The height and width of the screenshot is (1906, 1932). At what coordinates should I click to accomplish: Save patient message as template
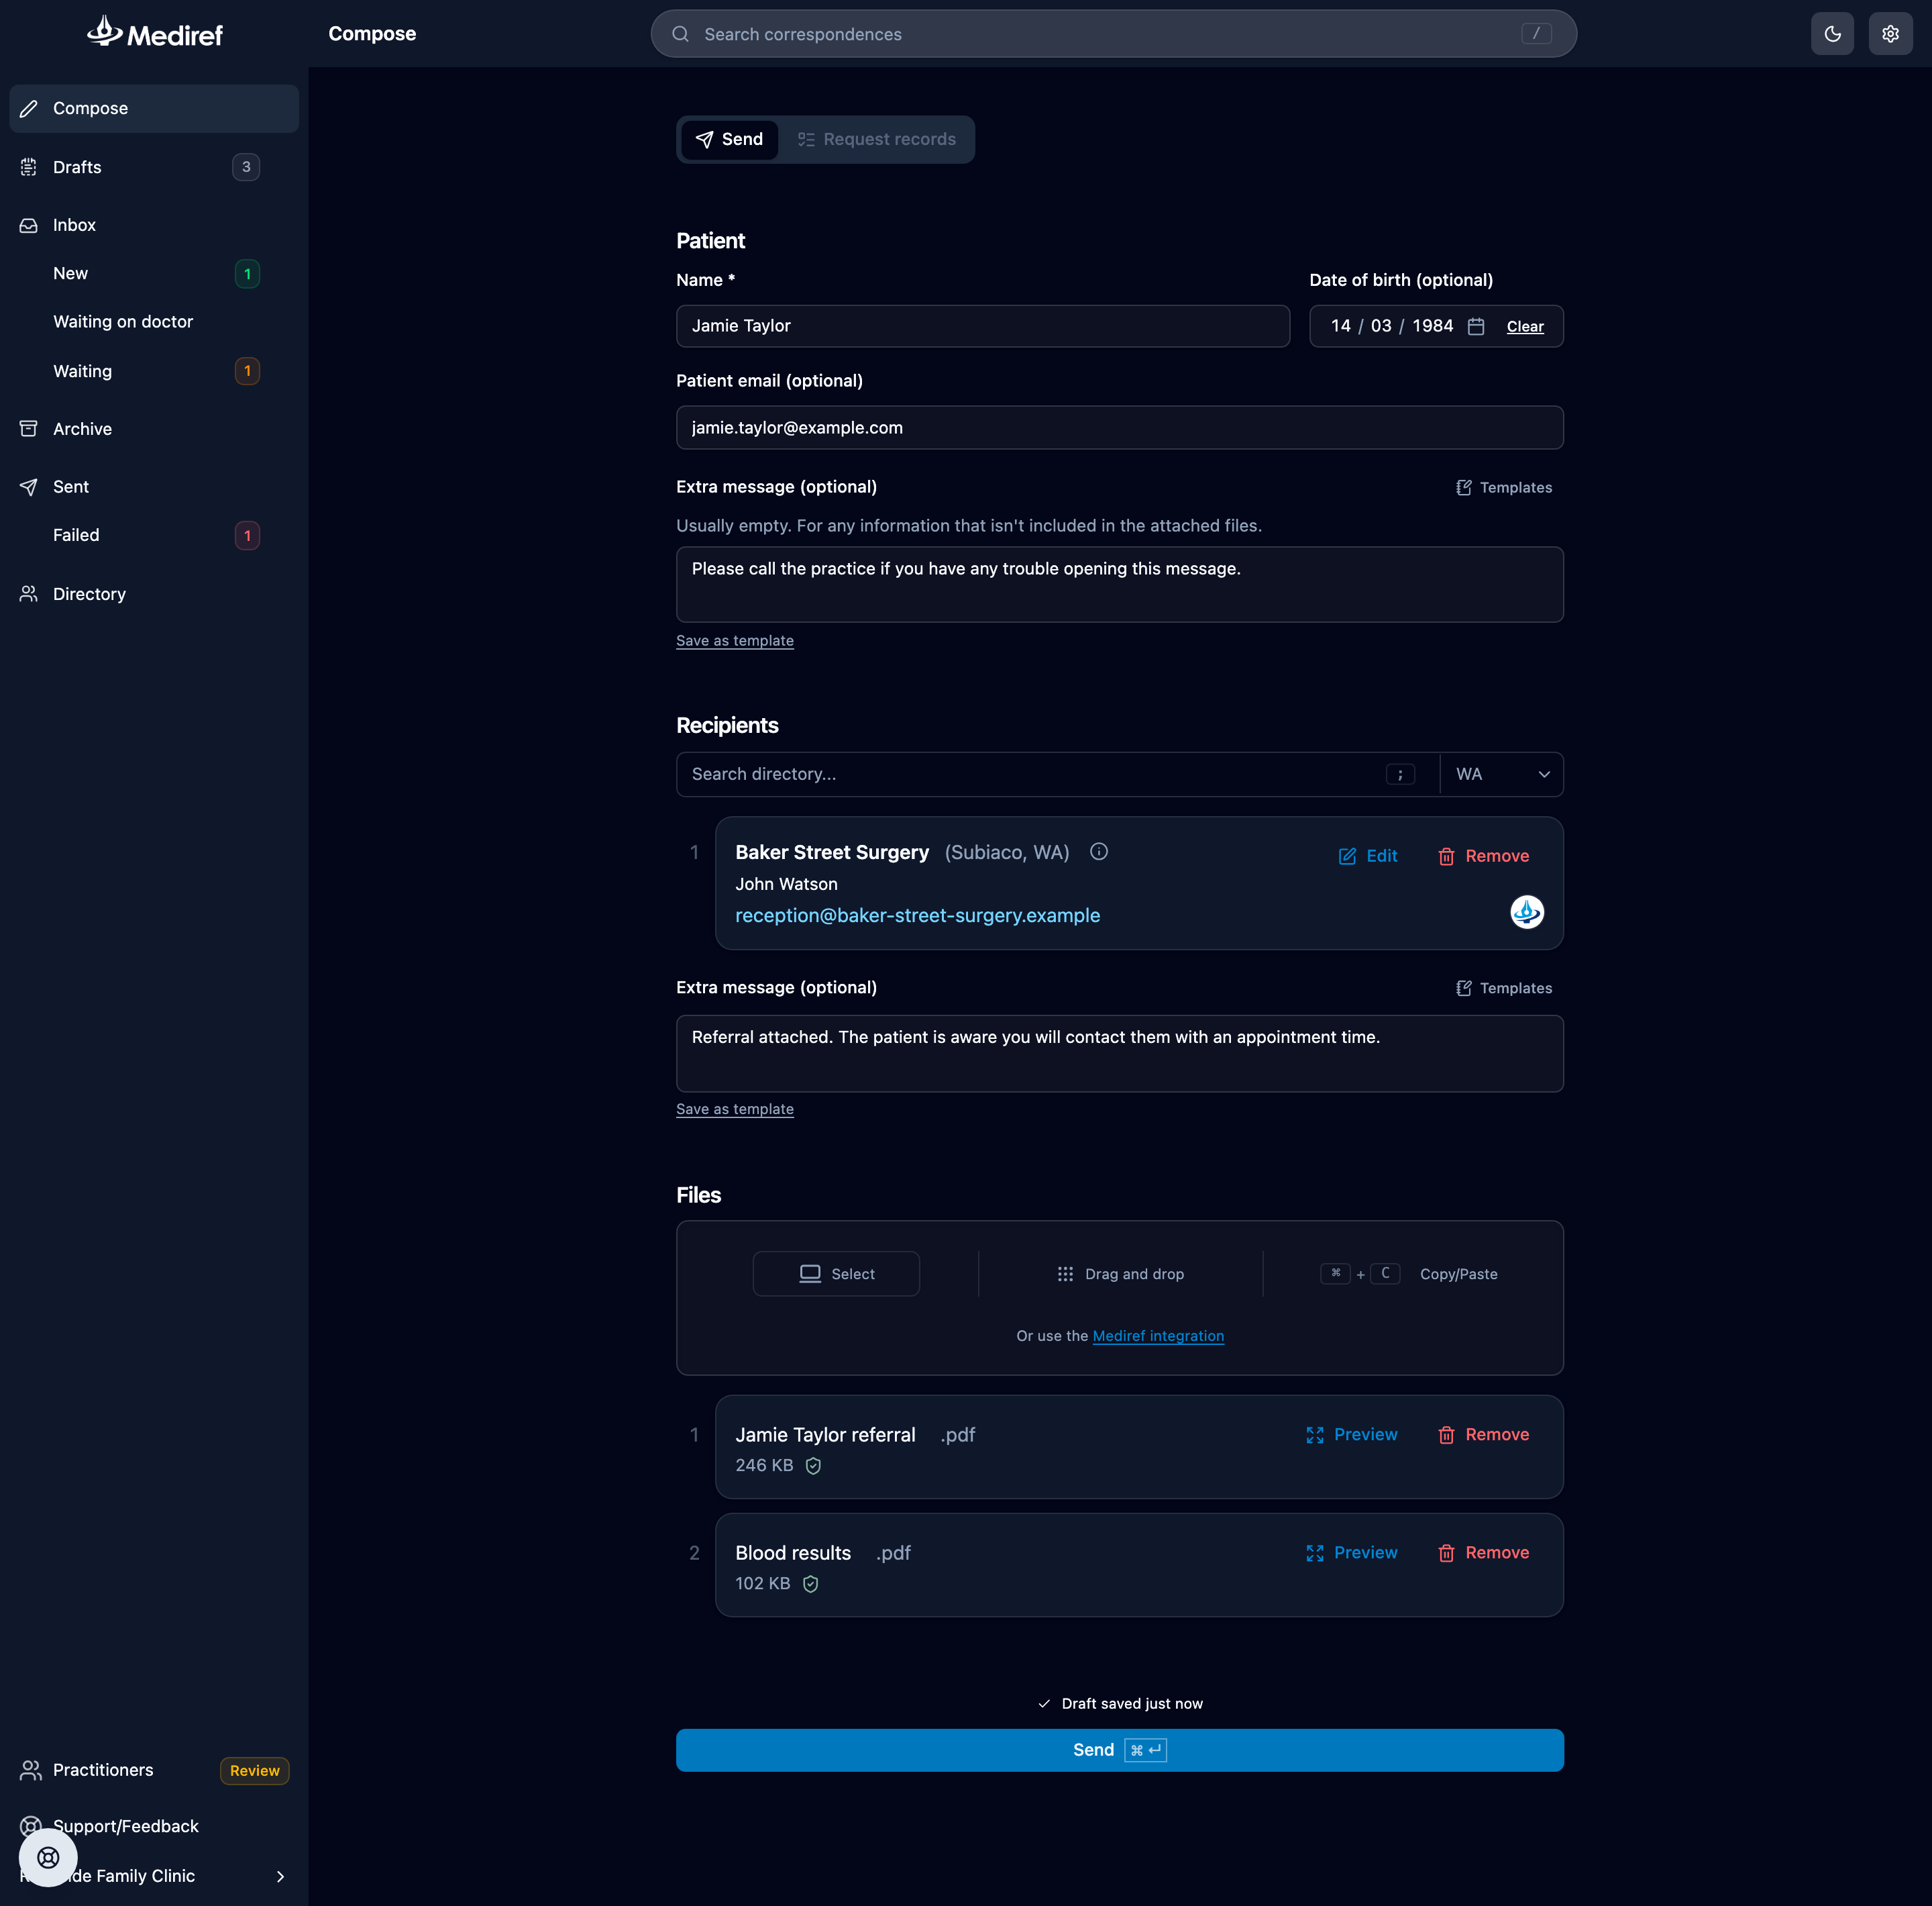tap(735, 640)
